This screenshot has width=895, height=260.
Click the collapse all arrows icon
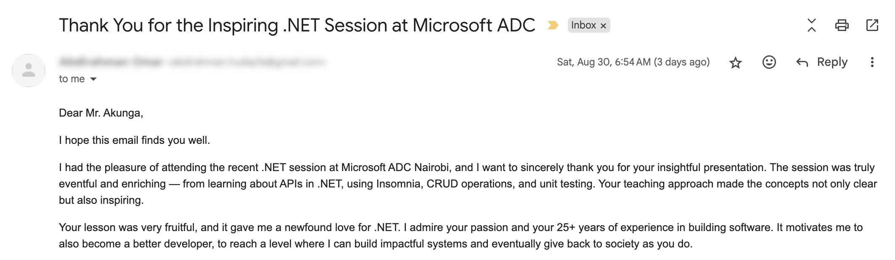click(812, 26)
